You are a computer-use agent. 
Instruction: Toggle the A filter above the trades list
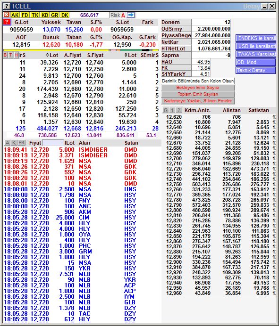[x=8, y=143]
